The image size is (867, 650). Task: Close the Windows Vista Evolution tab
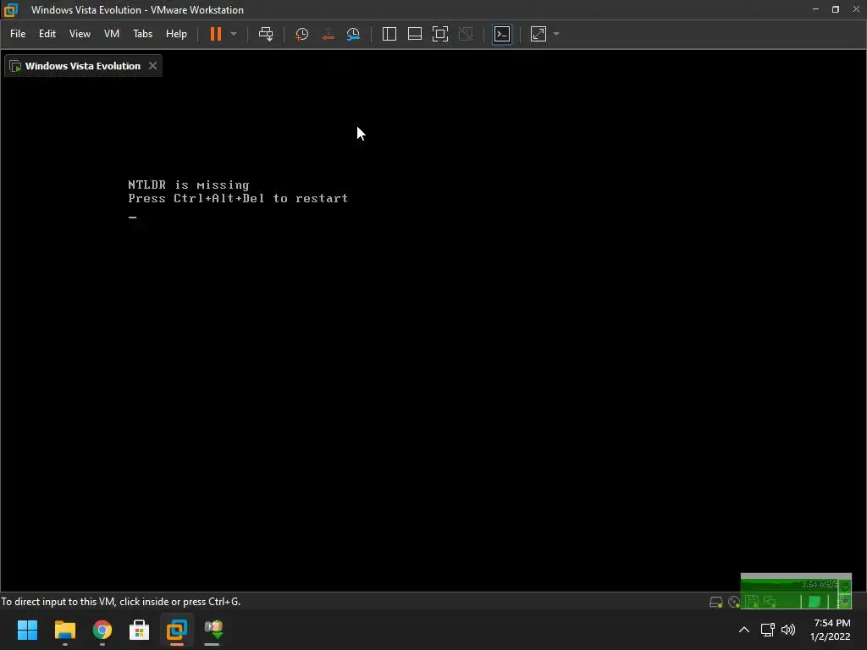(x=152, y=66)
